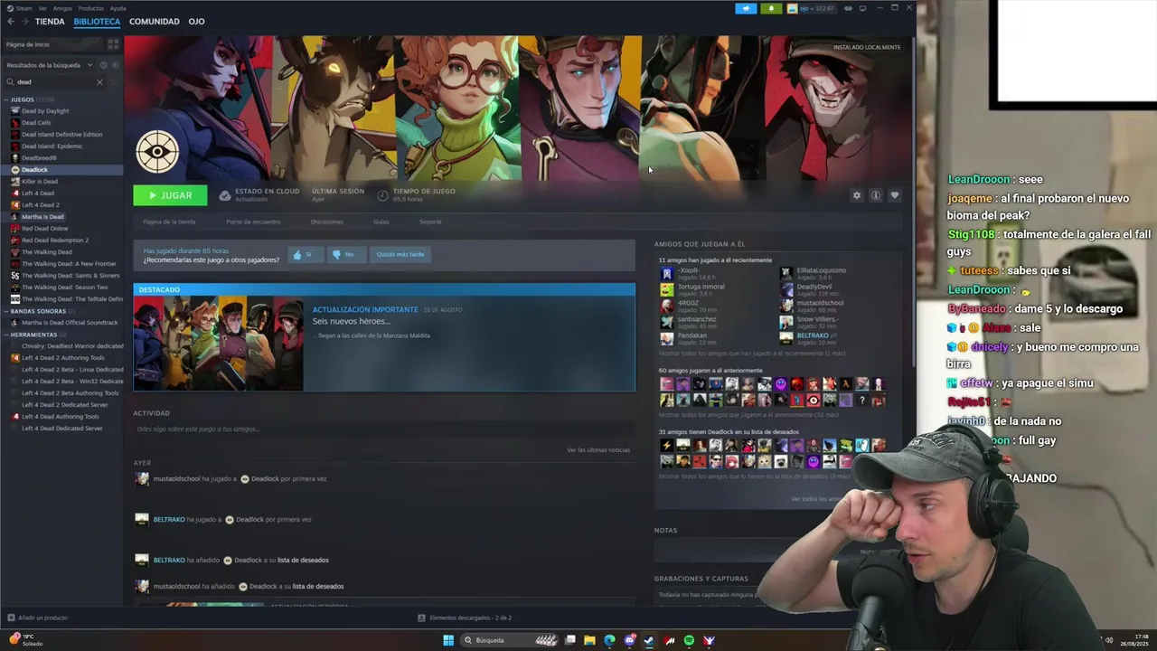Open the Deadlock game settings gear
1157x651 pixels.
tap(857, 195)
